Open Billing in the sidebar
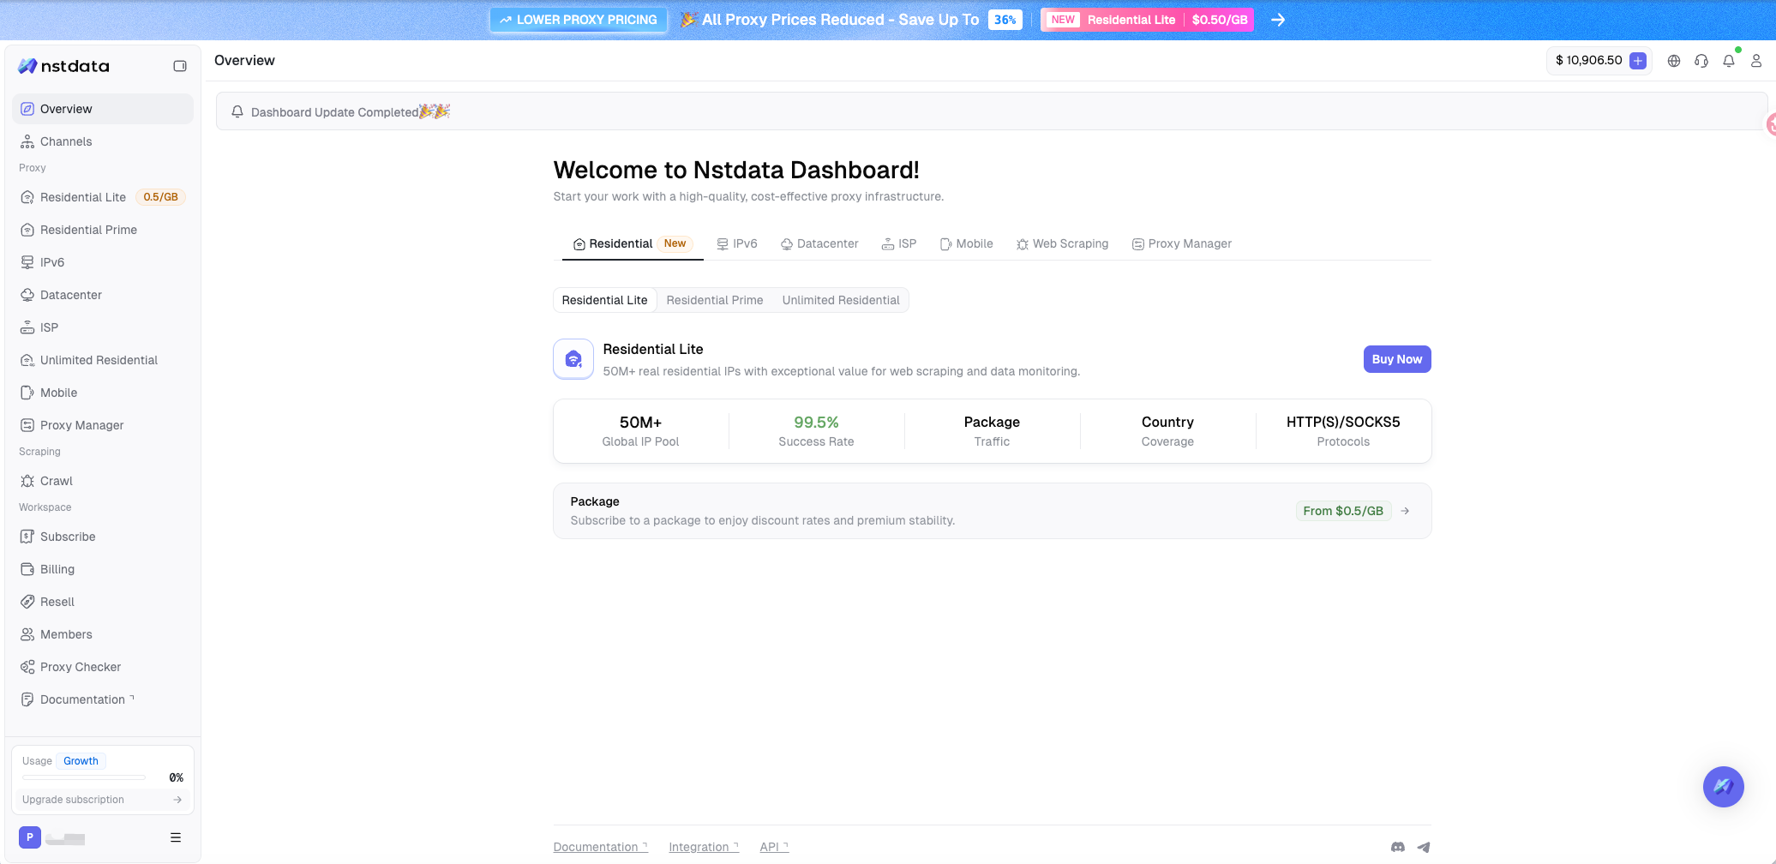 coord(103,569)
